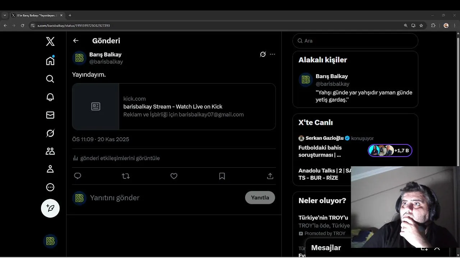Viewport: 460px width, 258px height.
Task: Open post three-dots more menu
Action: tap(272, 54)
